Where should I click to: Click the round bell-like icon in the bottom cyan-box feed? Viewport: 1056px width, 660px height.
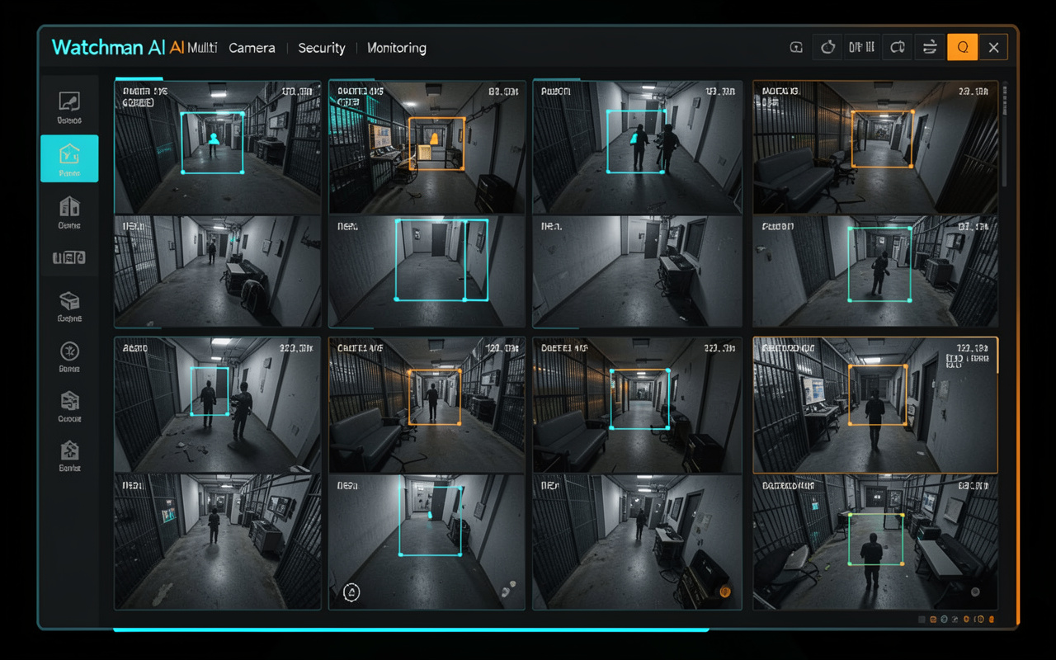(351, 592)
